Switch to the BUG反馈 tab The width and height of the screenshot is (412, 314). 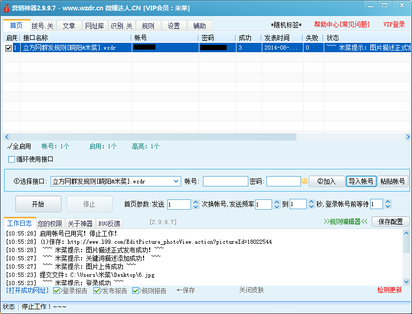[x=109, y=224]
